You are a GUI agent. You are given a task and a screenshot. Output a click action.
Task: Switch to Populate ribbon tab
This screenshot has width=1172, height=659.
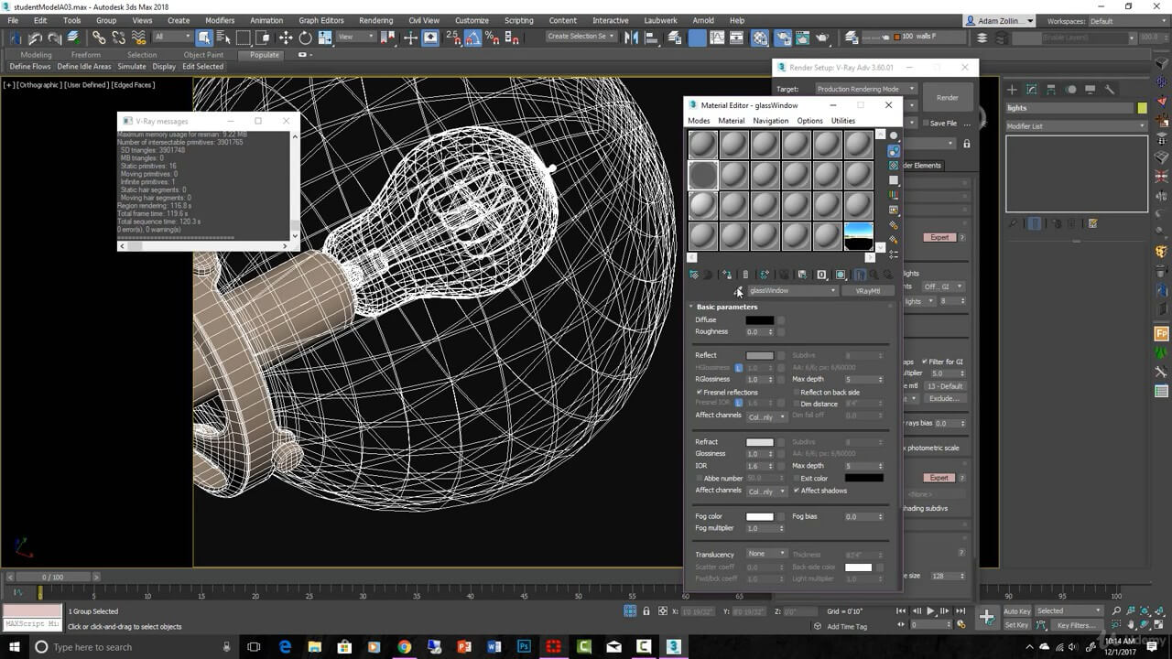pos(265,55)
